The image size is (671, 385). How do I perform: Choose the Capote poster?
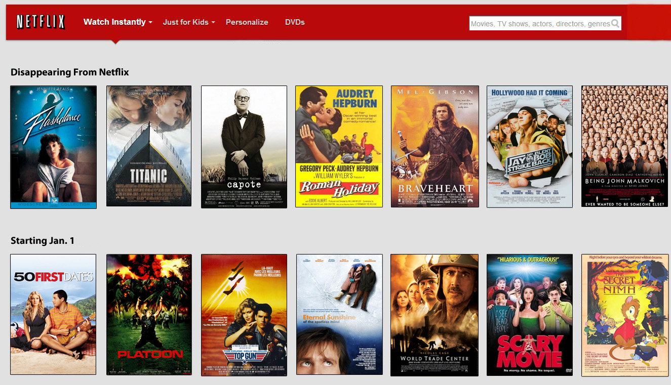click(244, 147)
